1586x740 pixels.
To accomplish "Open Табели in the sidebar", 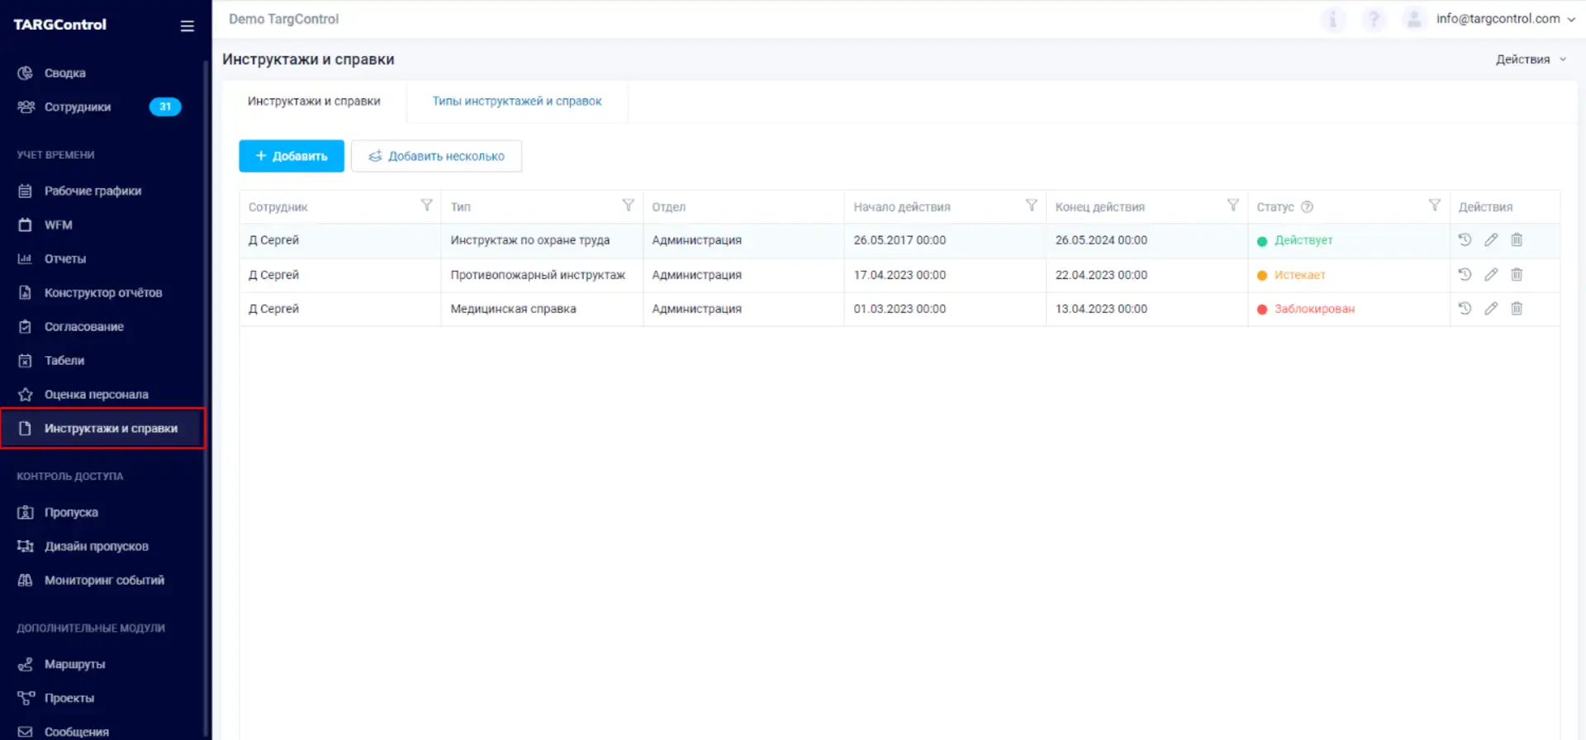I will [102, 360].
